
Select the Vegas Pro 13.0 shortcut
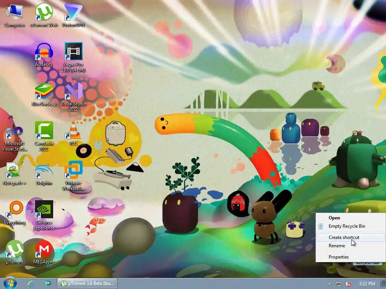[x=73, y=57]
